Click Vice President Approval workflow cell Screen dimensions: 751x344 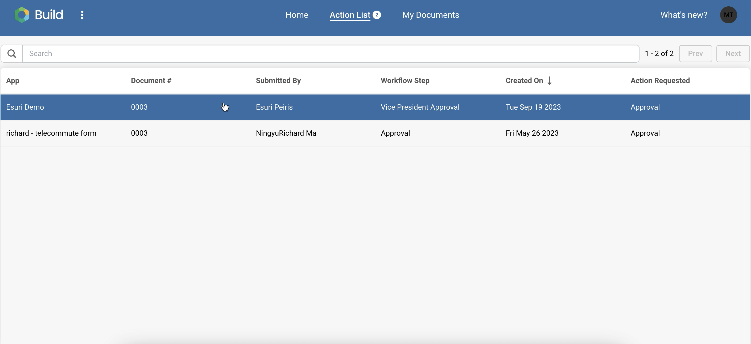(420, 107)
